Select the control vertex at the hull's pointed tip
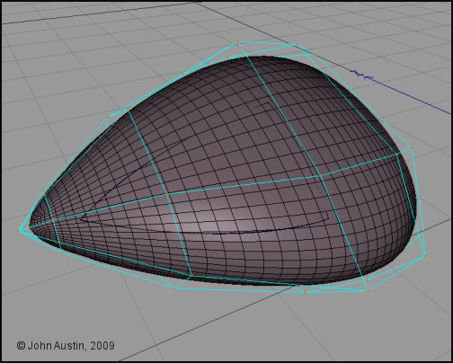 [19, 231]
